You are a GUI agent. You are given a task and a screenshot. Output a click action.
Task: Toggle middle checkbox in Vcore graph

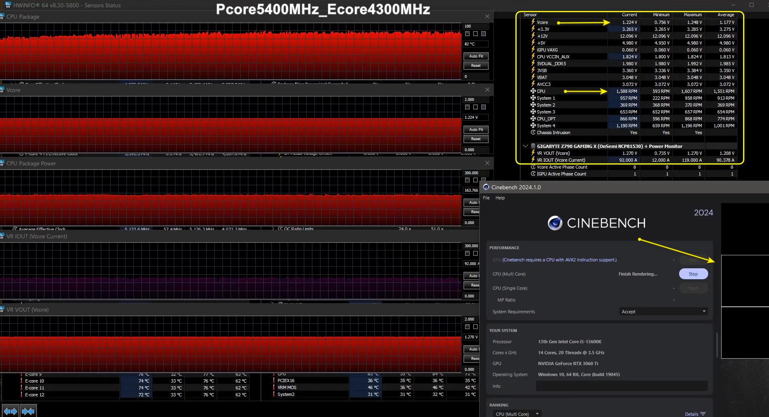(x=475, y=107)
